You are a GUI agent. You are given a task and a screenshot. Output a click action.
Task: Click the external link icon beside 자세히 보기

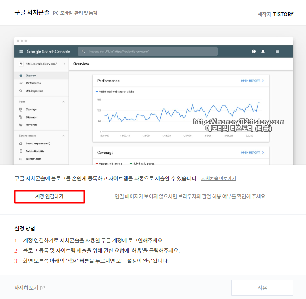(42, 288)
